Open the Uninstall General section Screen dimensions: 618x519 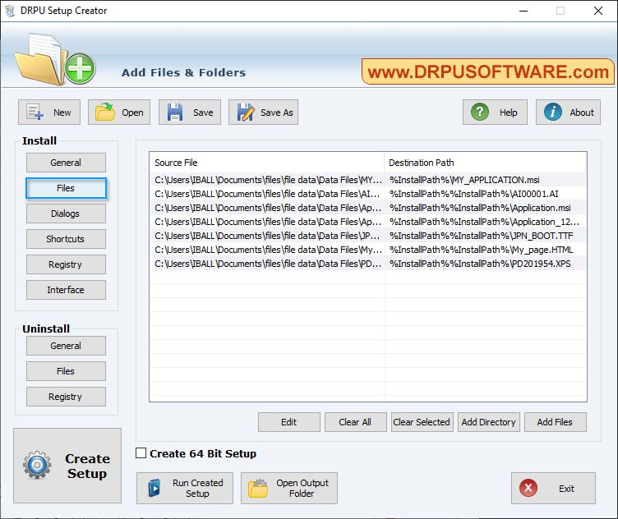(66, 346)
